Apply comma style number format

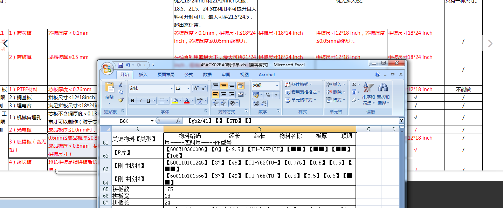(276, 95)
